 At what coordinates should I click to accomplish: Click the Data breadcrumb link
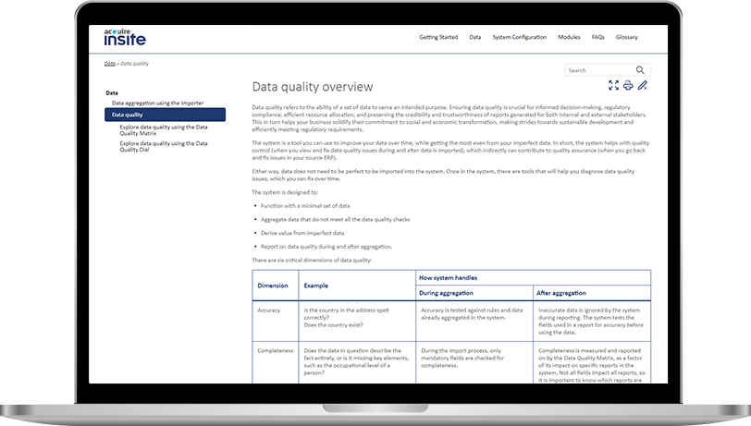tap(109, 64)
